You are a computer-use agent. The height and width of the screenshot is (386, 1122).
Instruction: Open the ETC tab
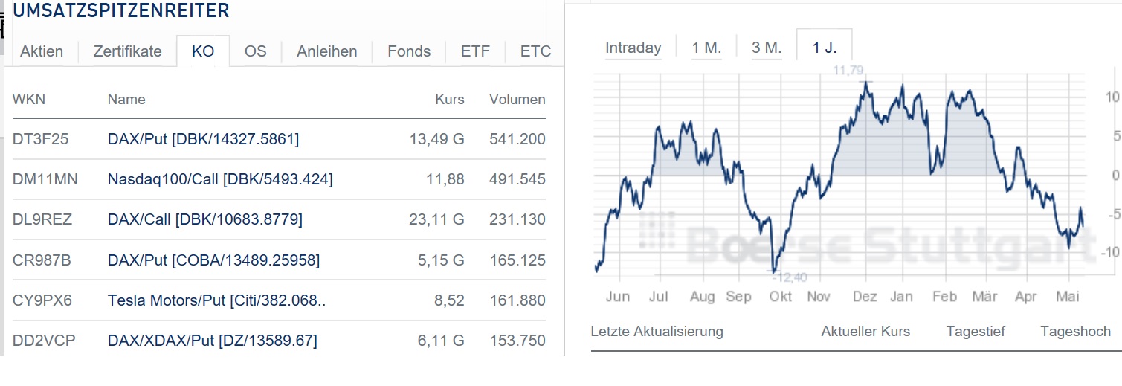(x=535, y=51)
